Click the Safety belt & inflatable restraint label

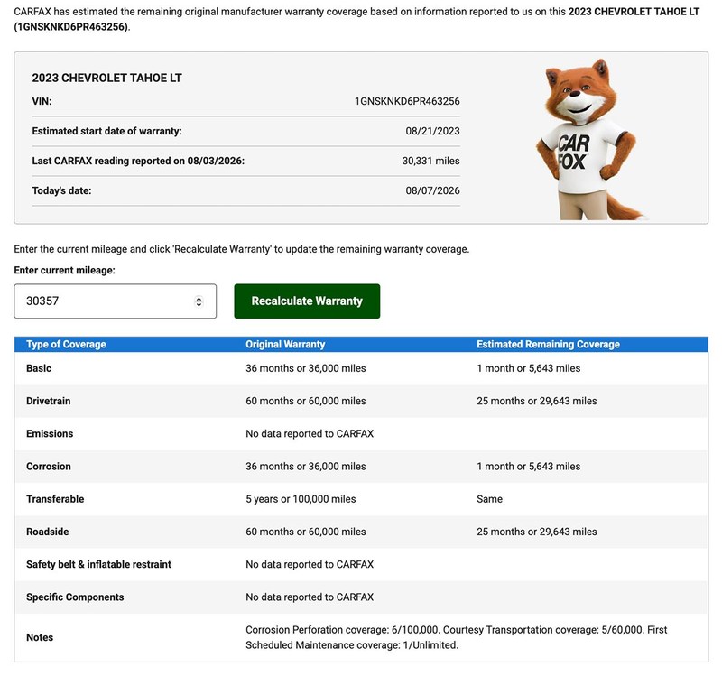tap(98, 565)
